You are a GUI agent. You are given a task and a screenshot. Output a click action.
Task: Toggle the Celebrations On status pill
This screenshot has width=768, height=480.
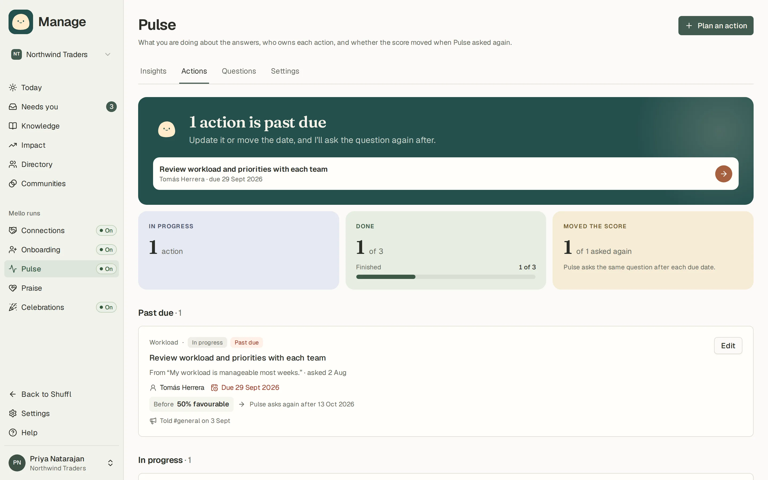106,307
